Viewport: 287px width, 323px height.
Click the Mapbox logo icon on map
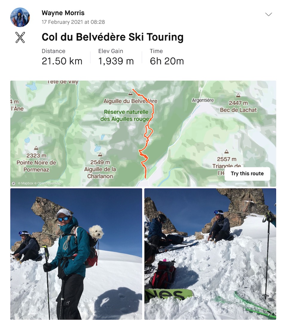(x=13, y=183)
